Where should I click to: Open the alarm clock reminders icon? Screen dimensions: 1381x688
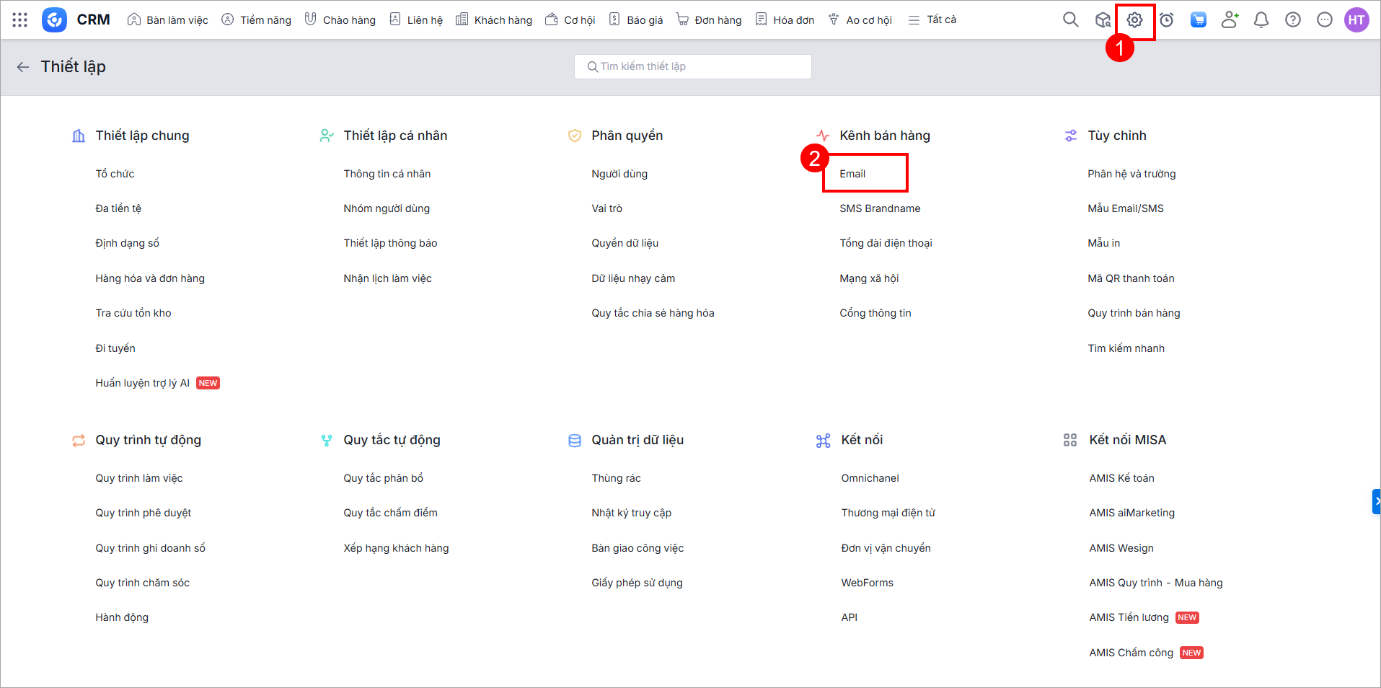coord(1166,19)
